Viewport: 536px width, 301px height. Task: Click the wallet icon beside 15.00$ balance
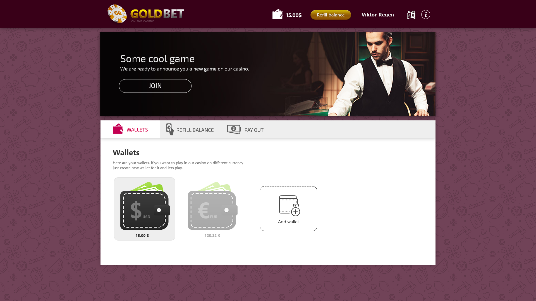point(277,14)
